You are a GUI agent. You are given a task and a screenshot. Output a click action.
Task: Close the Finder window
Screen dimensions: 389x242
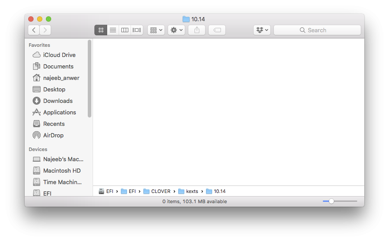click(31, 19)
